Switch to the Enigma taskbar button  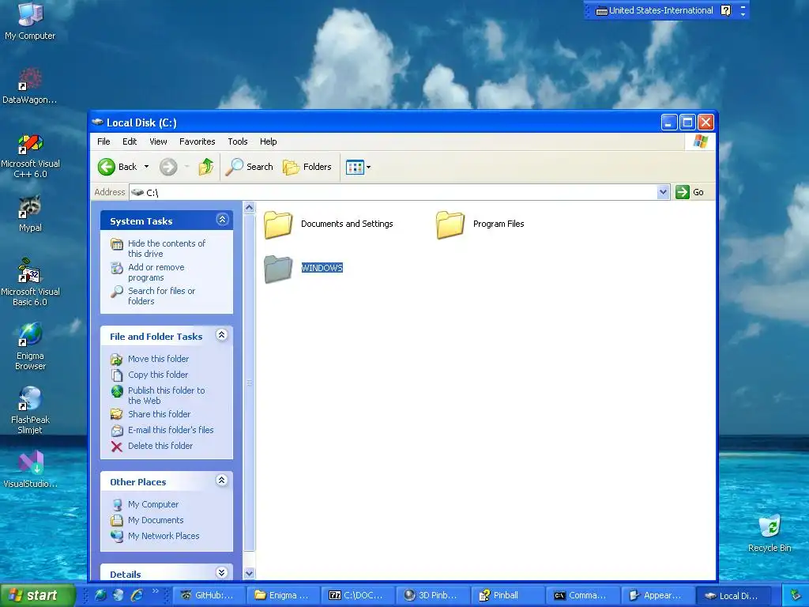[x=283, y=595]
